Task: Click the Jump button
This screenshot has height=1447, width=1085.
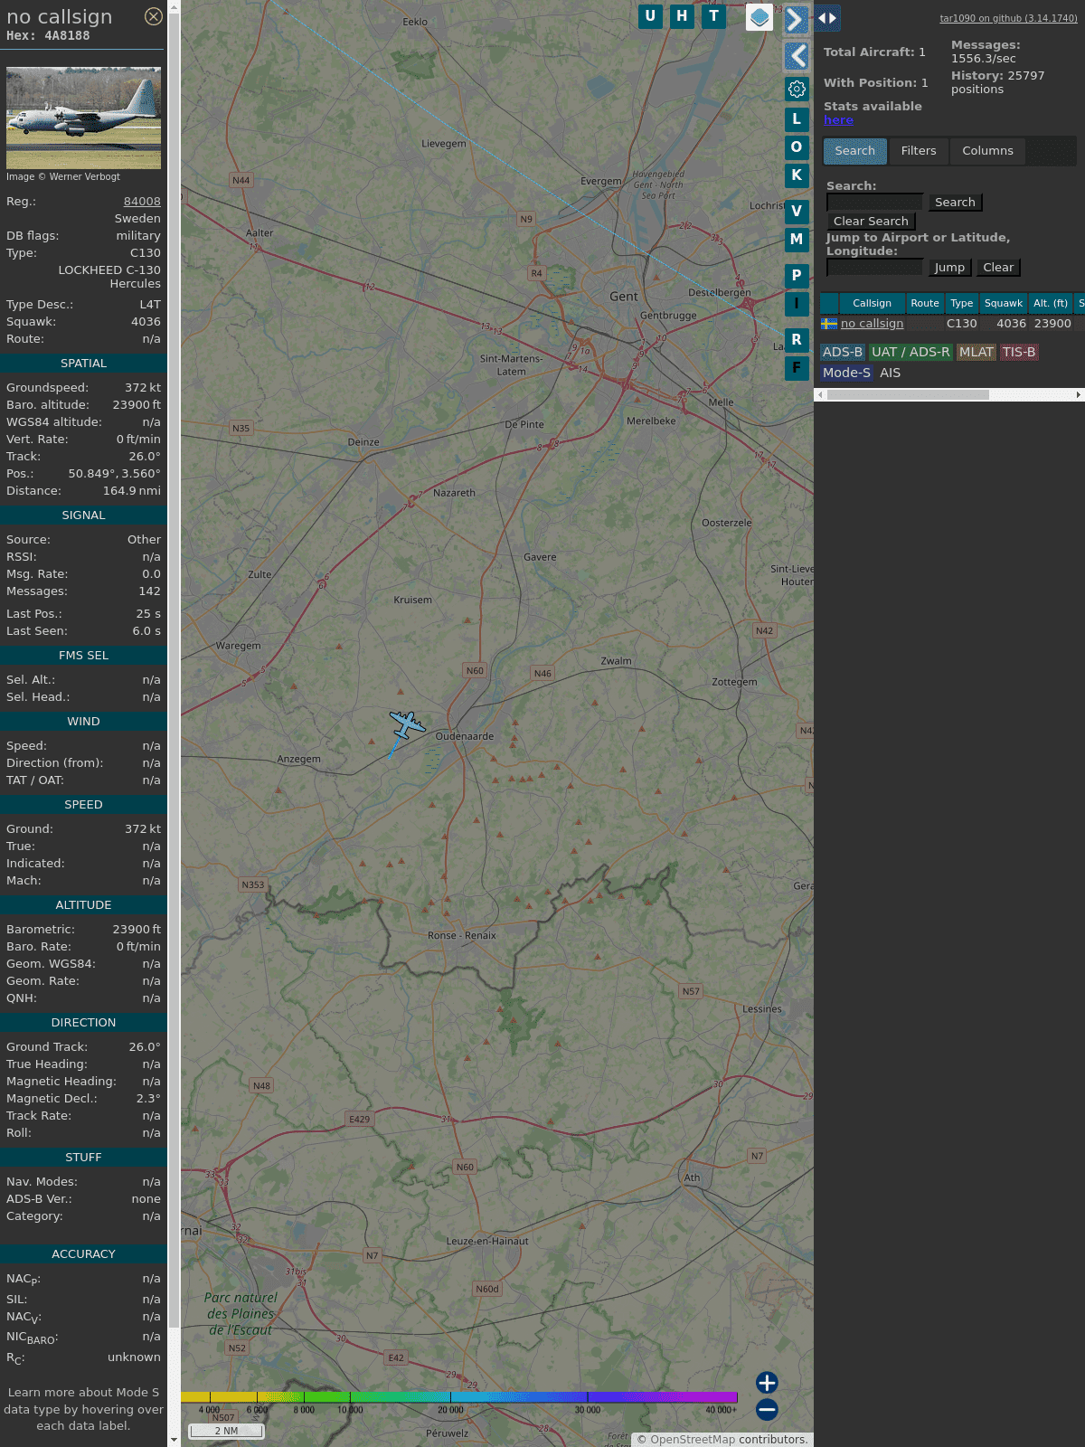Action: point(949,268)
